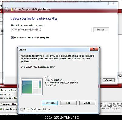Image resolution: width=122 pixels, height=120 pixels.
Task: Skip the setup file copy
Action: click(69, 103)
